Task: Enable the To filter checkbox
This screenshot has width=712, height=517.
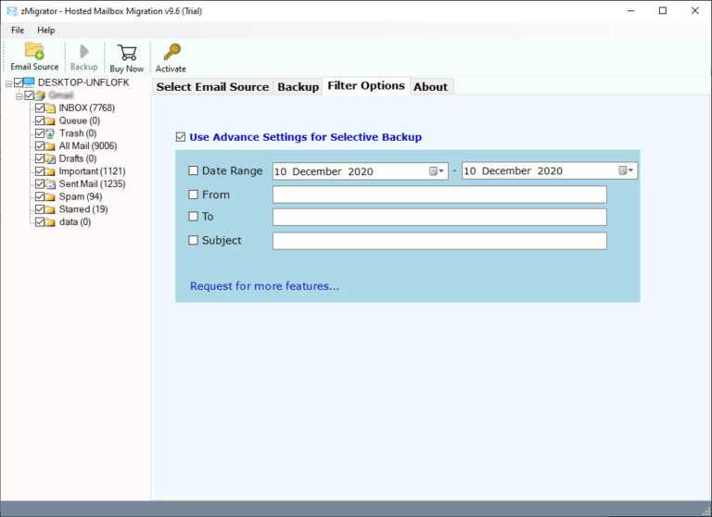Action: pos(194,216)
